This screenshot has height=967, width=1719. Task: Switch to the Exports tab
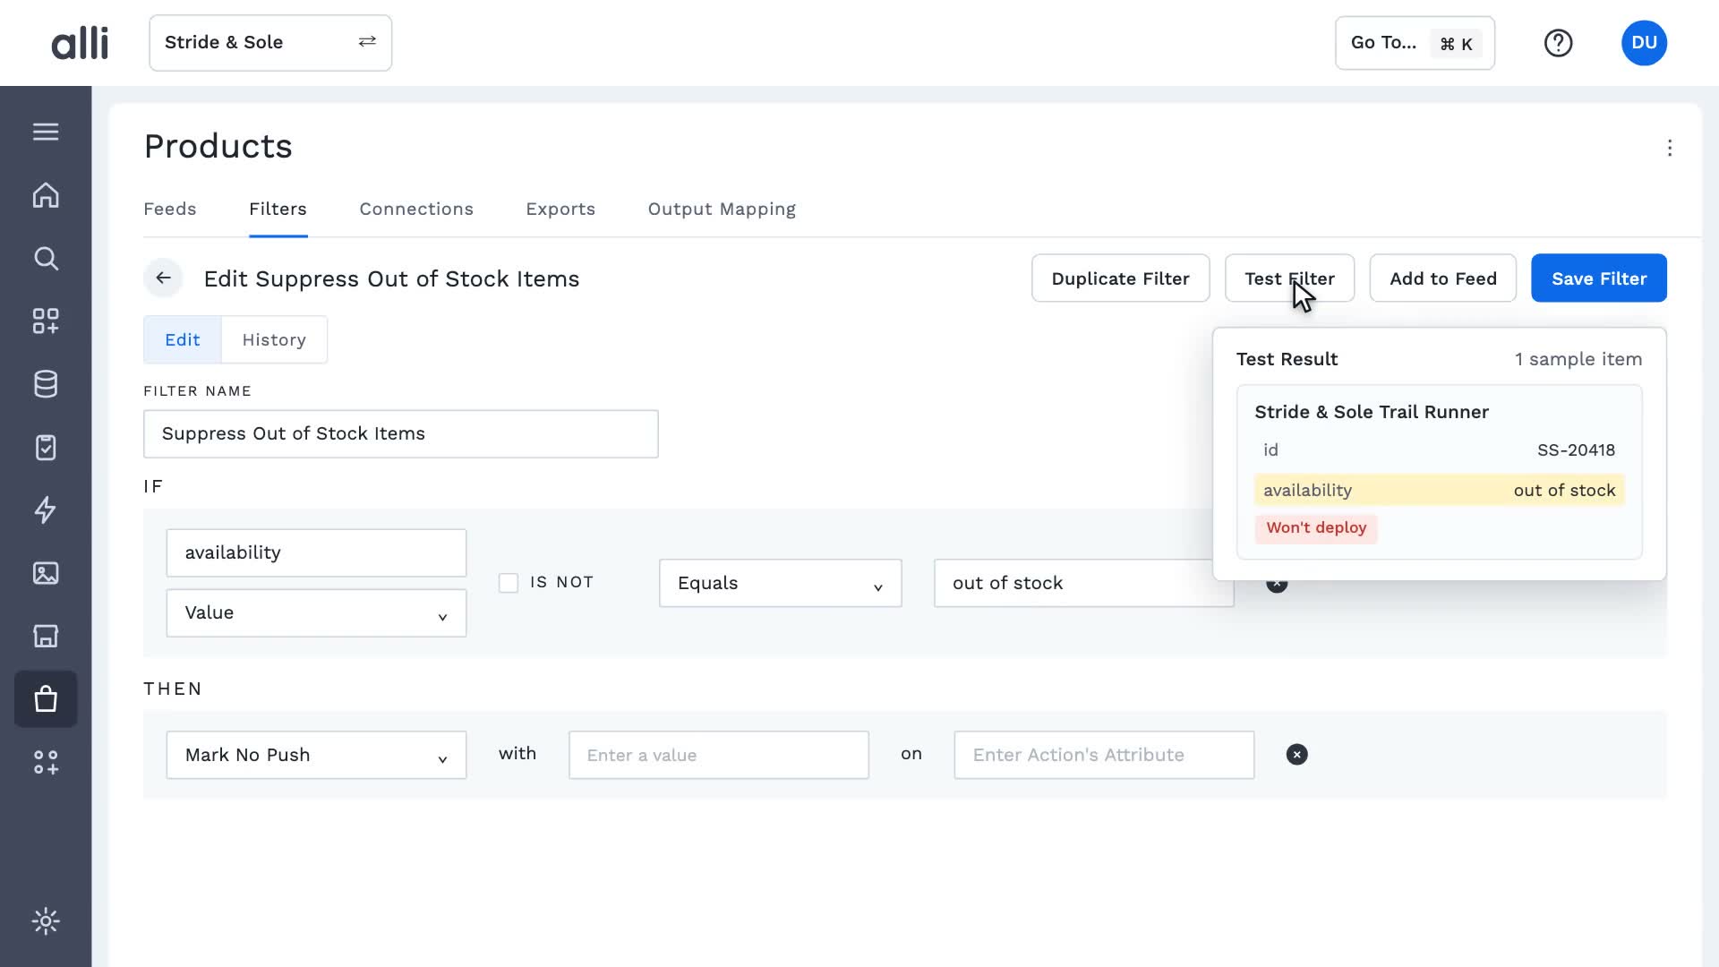[x=560, y=209]
